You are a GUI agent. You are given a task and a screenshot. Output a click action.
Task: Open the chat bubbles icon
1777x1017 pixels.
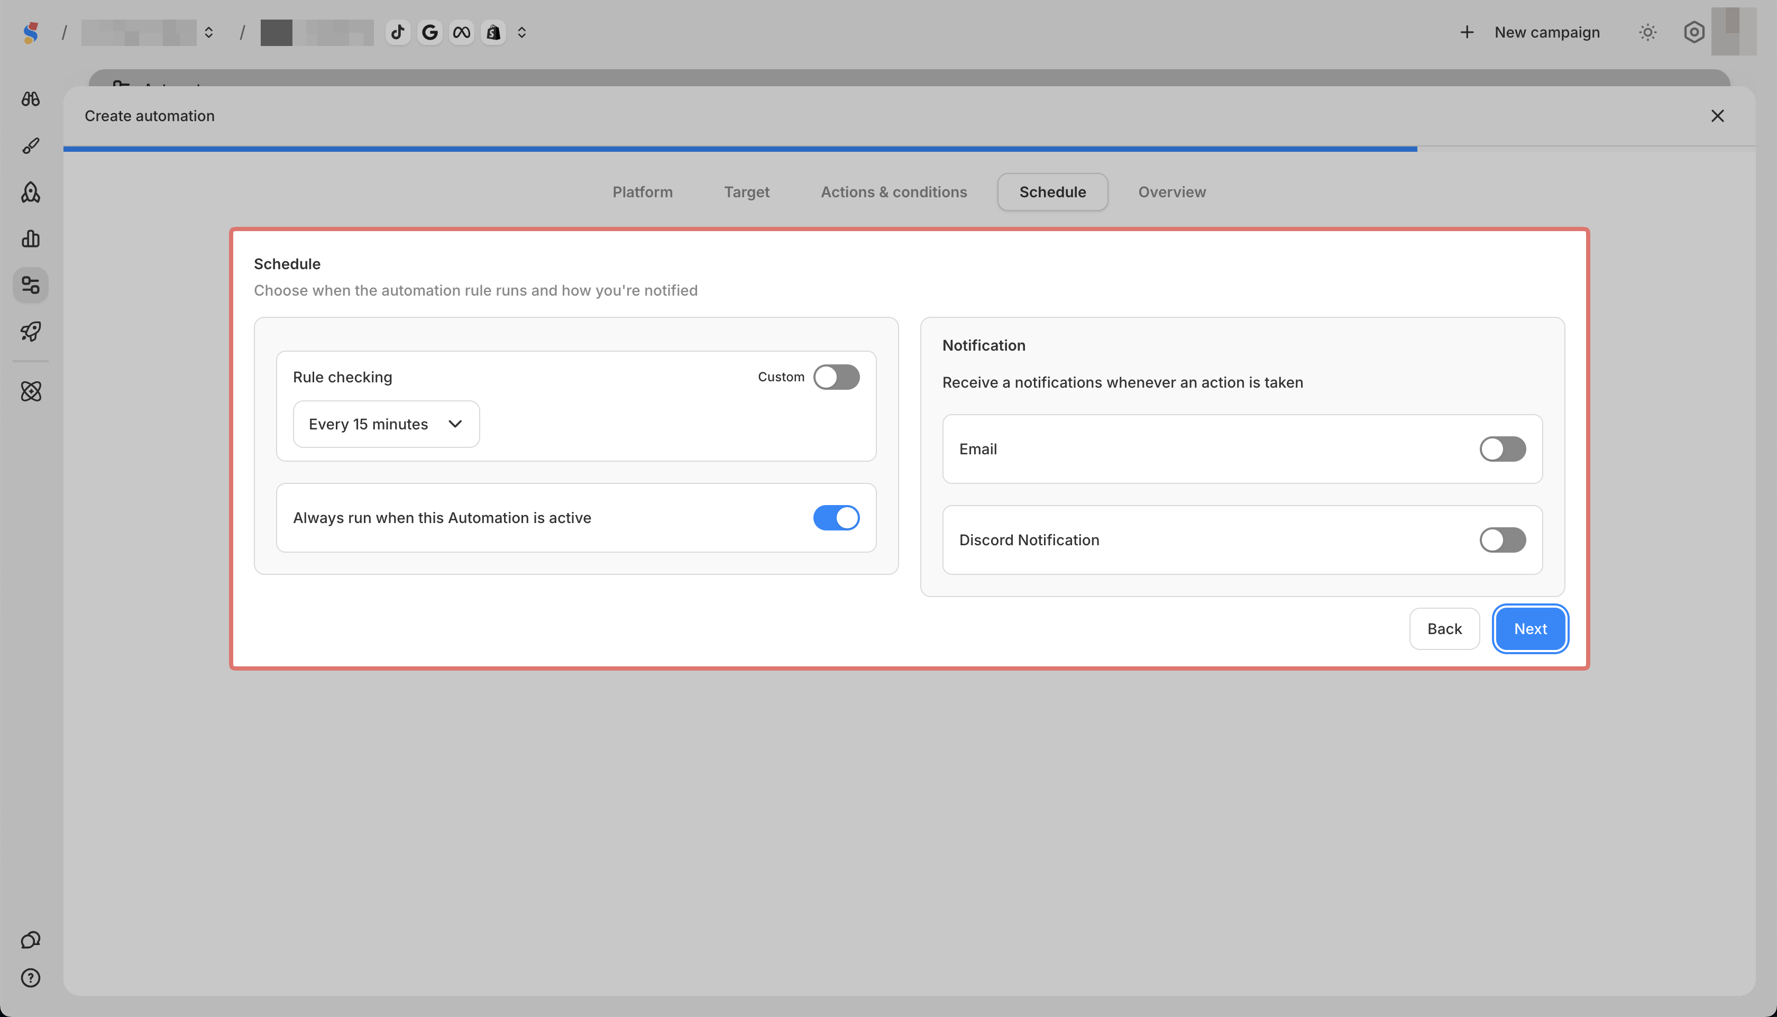[31, 940]
